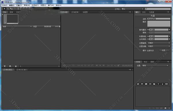Open the 视图(V) View menu
This screenshot has width=173, height=111.
coord(43,5)
